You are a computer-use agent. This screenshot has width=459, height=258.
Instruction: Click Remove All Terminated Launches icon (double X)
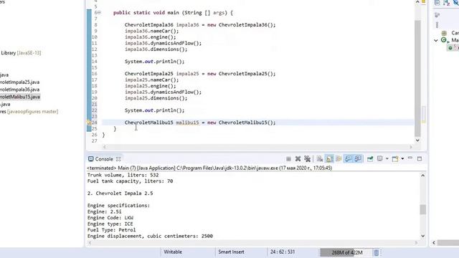pos(307,159)
